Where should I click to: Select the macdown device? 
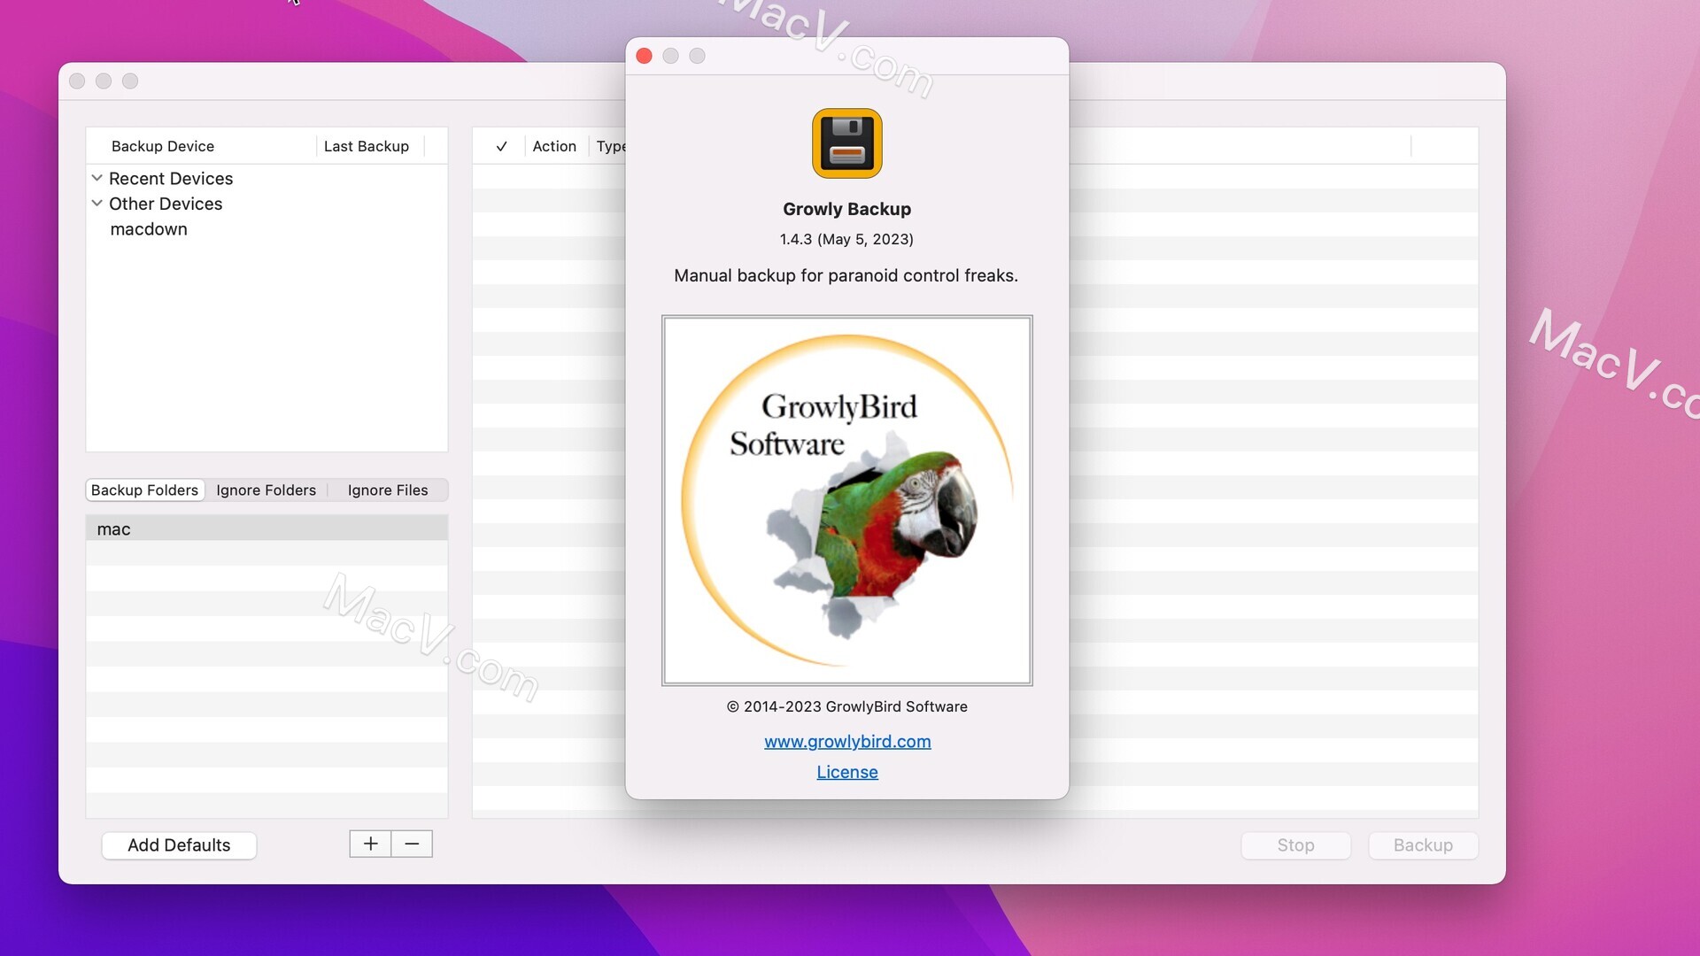pyautogui.click(x=149, y=229)
